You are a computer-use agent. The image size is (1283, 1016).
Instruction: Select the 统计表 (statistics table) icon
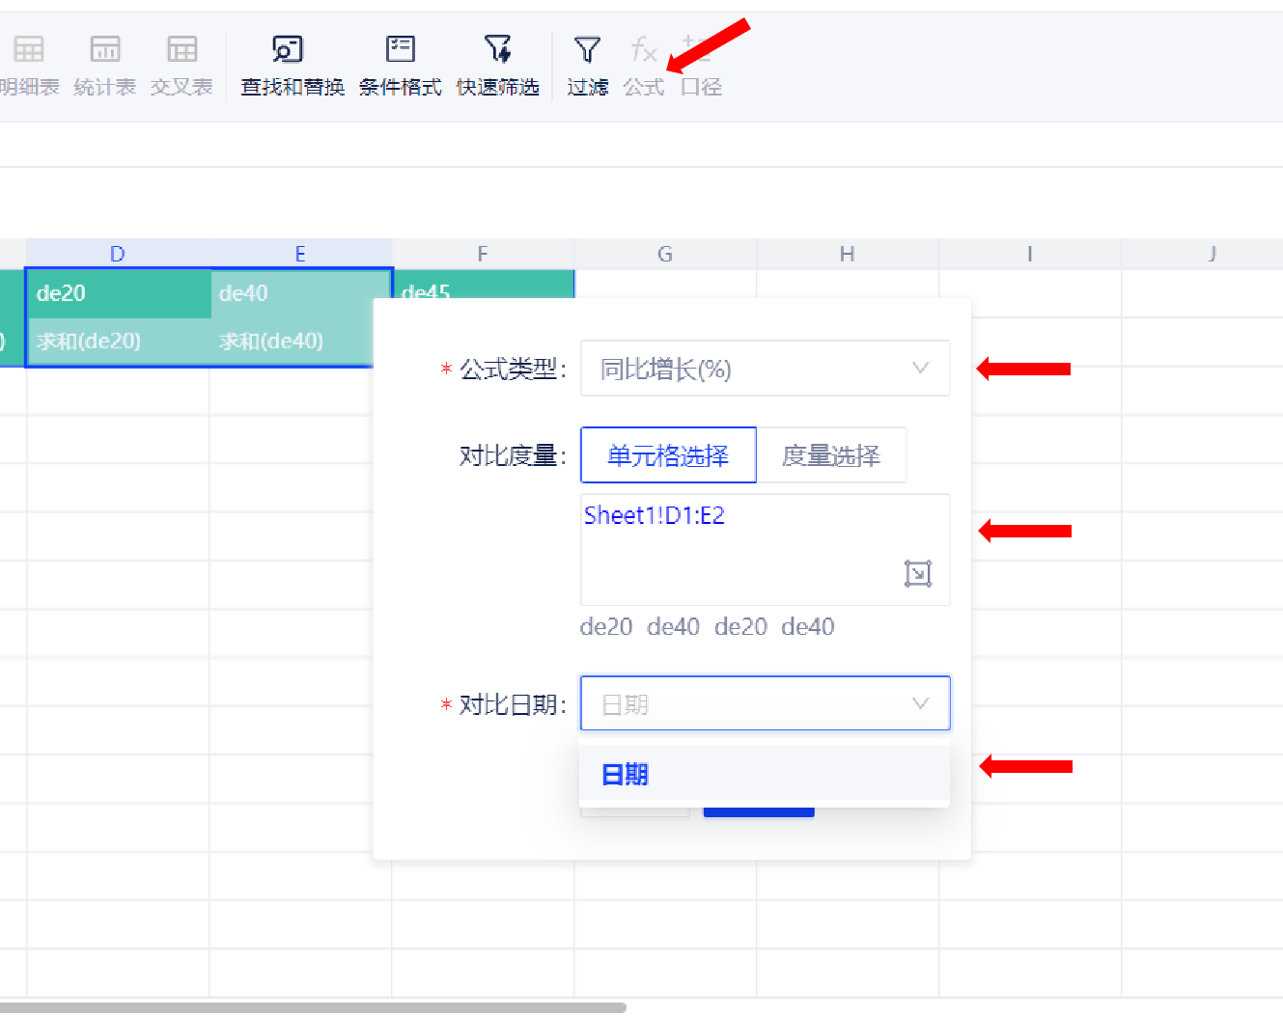(x=104, y=50)
